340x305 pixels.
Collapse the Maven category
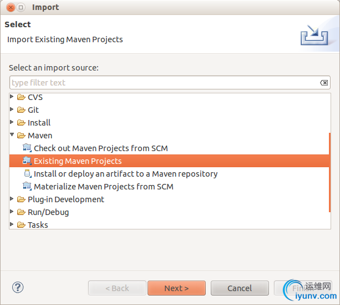12,136
